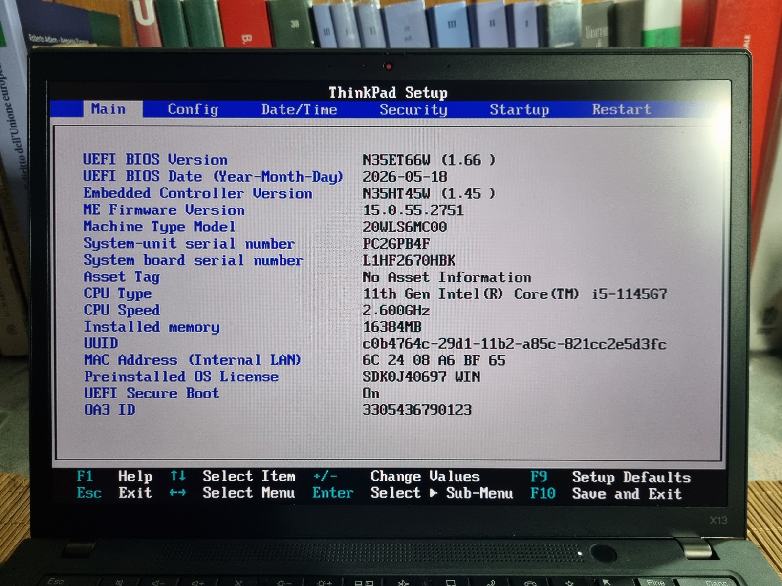Click the UUID value starting c0b4764c
The height and width of the screenshot is (586, 782).
(x=514, y=344)
